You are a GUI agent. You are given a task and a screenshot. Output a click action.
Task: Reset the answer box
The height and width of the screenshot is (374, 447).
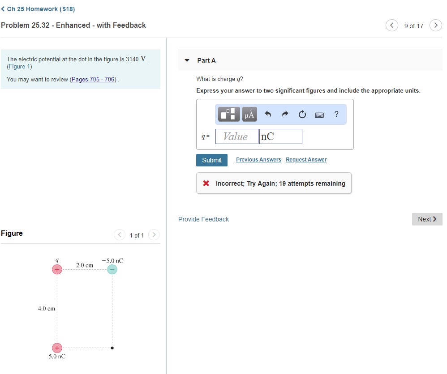[302, 115]
